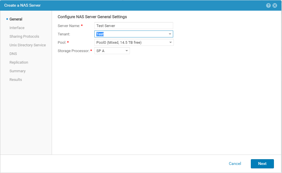This screenshot has height=173, width=282.
Task: Click the Create a NAS Server title
Action: click(23, 5)
